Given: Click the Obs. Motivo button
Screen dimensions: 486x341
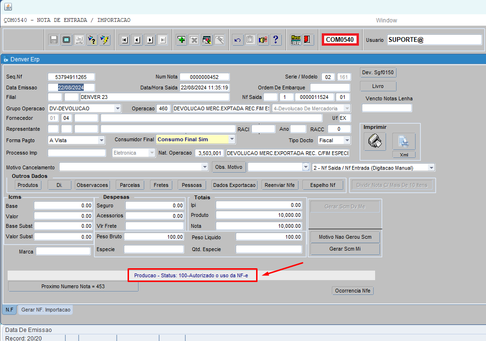Looking at the screenshot, I should click(x=229, y=167).
